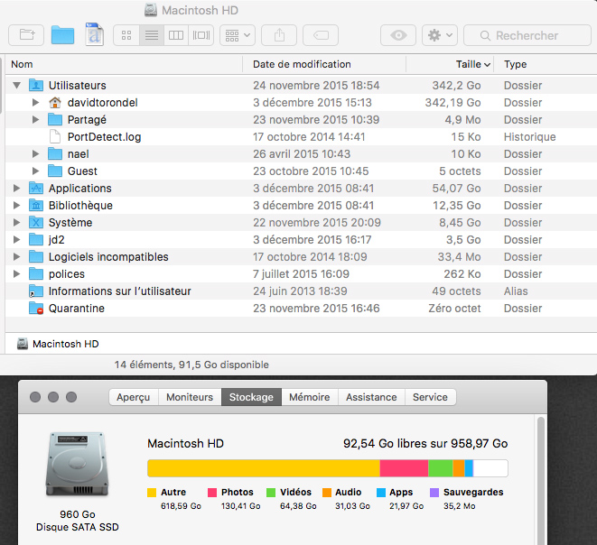Click the Zéro octet size cell

(454, 308)
